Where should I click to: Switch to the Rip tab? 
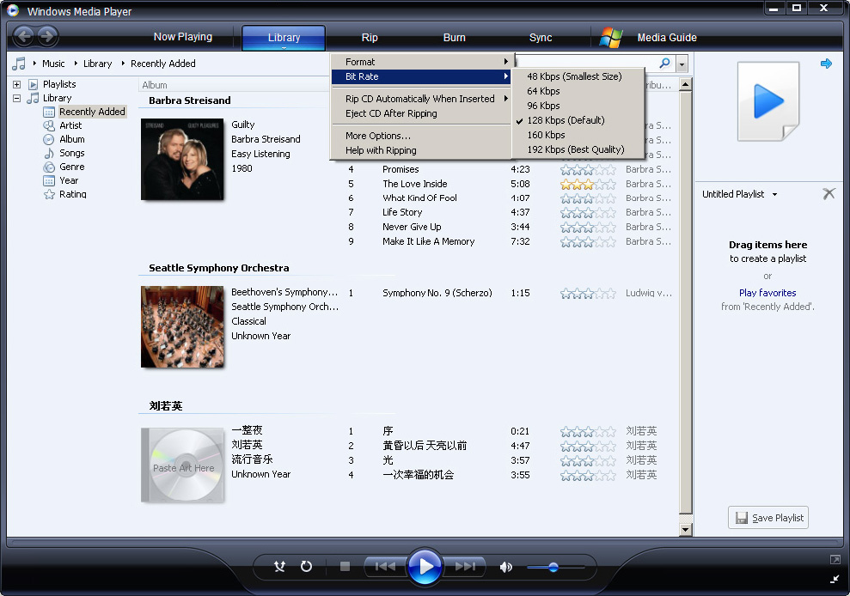pyautogui.click(x=370, y=38)
